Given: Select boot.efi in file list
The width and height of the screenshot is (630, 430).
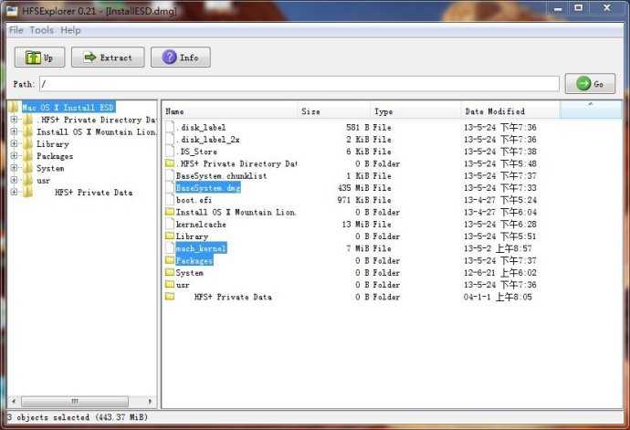Looking at the screenshot, I should pyautogui.click(x=194, y=200).
